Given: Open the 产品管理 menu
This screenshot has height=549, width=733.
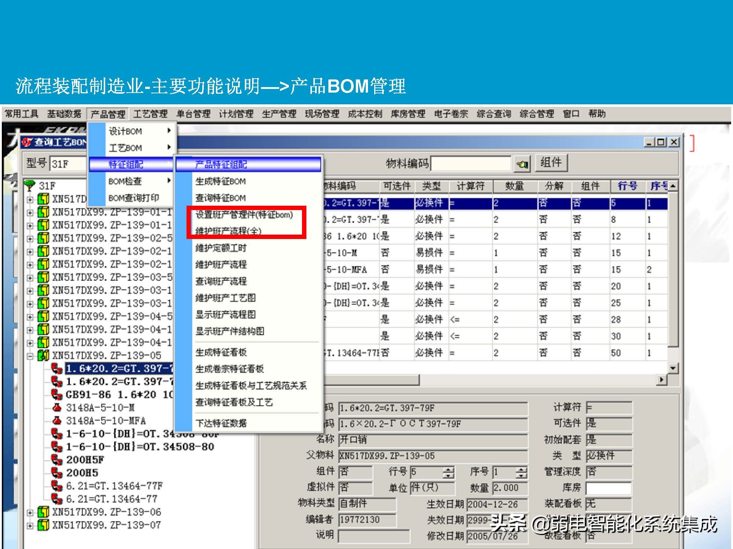Looking at the screenshot, I should 108,114.
